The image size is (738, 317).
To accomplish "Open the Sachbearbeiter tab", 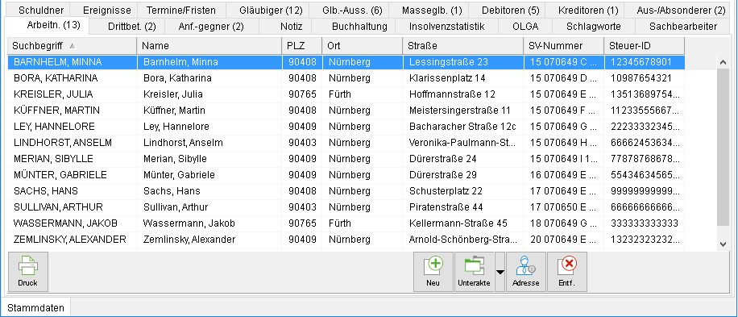I will pos(683,27).
